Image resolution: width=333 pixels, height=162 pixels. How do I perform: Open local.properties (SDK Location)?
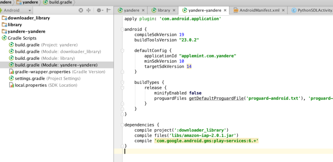[x=43, y=85]
